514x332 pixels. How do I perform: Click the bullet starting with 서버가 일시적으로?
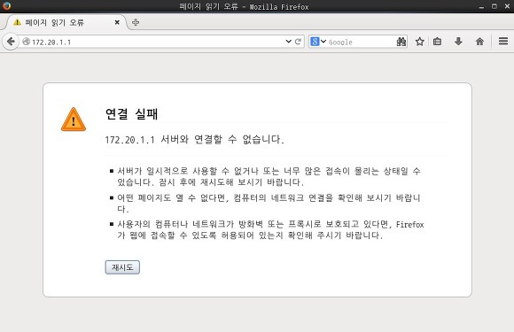pyautogui.click(x=269, y=176)
